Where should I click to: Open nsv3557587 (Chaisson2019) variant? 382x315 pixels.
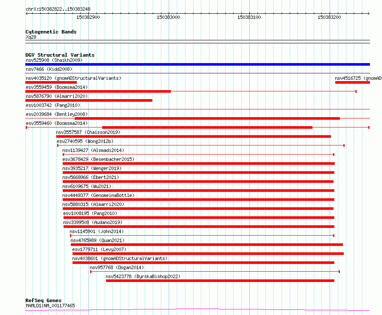88,132
